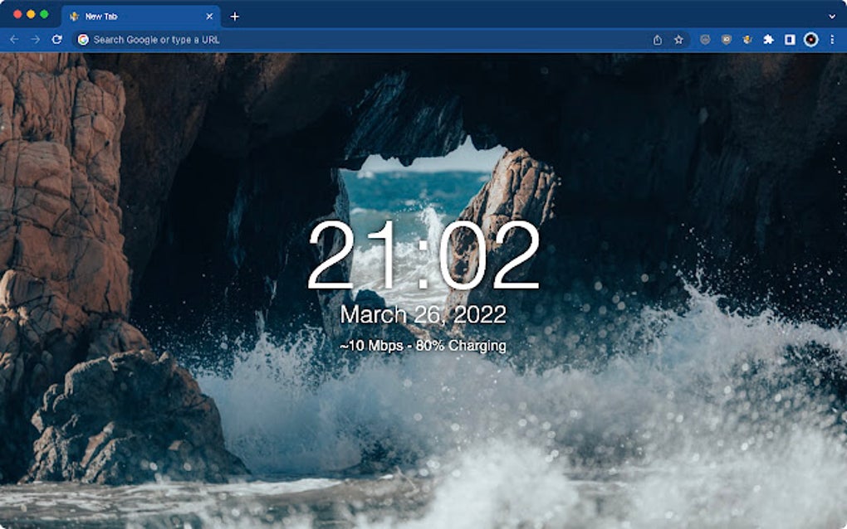Toggle the bookmark star for this page
Screen dimensions: 847x529
678,39
